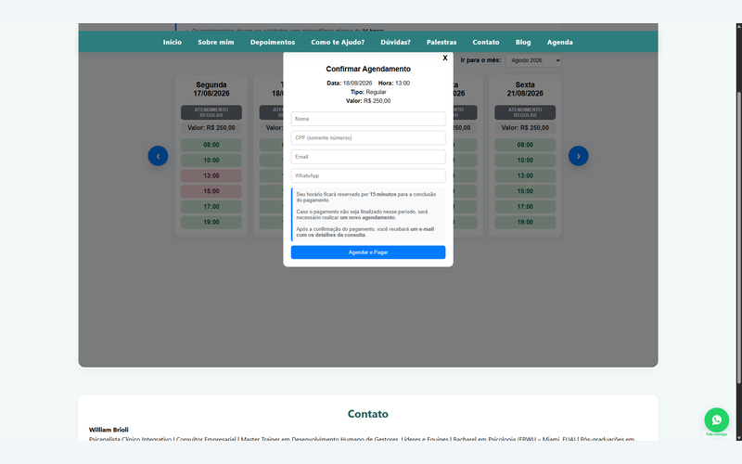Click the Nome input field
The width and height of the screenshot is (742, 464).
click(368, 119)
